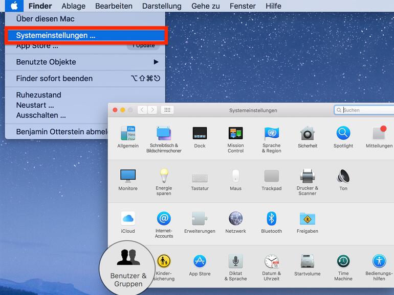Screen dimensions: 394x295
Task: Open Energie sparen settings
Action: 164,182
